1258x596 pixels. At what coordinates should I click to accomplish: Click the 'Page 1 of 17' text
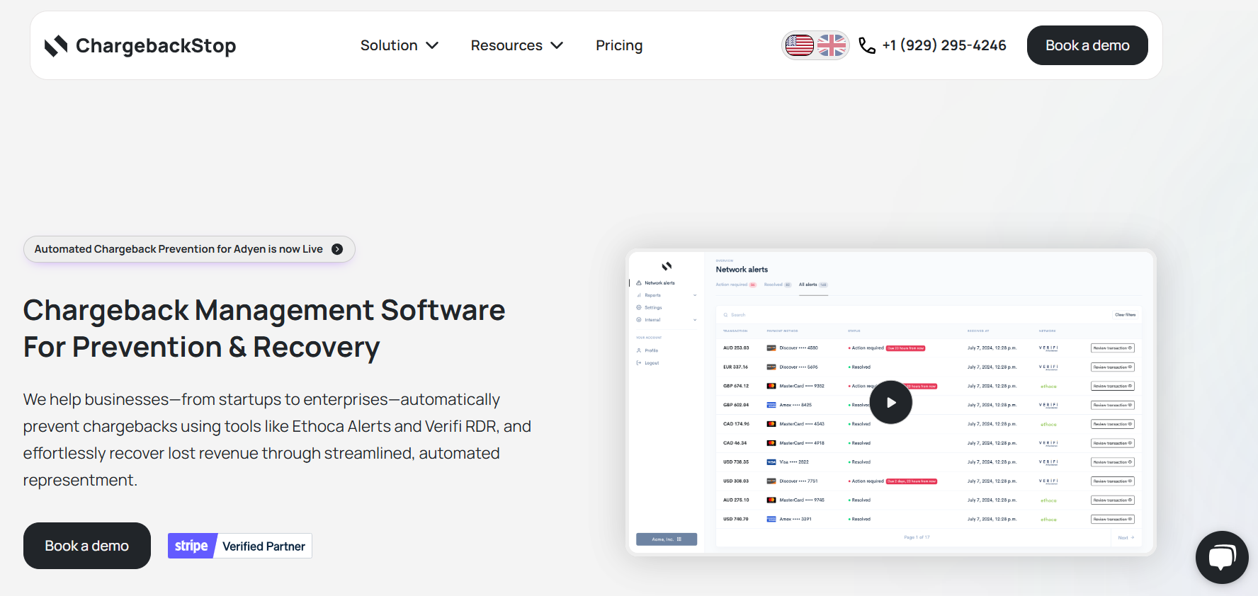coord(917,538)
